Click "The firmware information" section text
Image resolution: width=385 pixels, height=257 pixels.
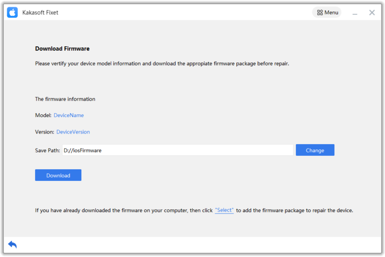(65, 99)
